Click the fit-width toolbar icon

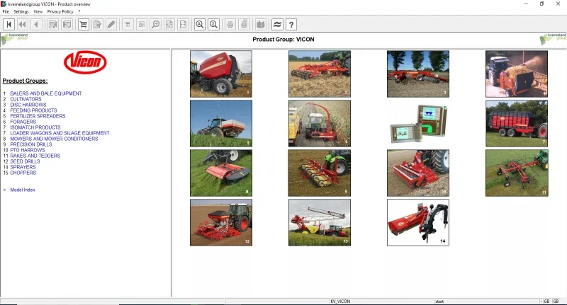pos(184,25)
